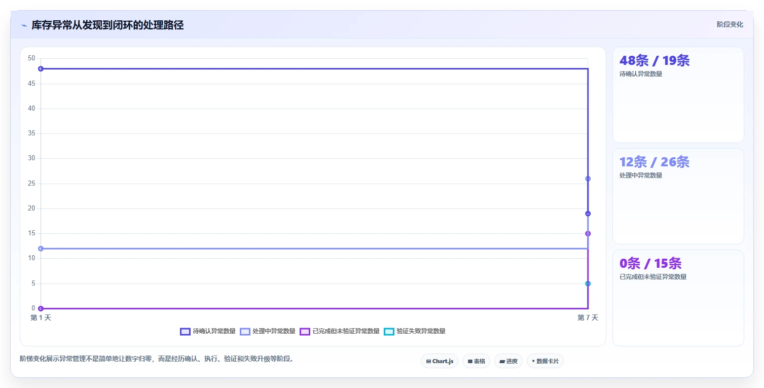The height and width of the screenshot is (388, 764).
Task: Click the Chart.js chip
Action: (x=440, y=361)
